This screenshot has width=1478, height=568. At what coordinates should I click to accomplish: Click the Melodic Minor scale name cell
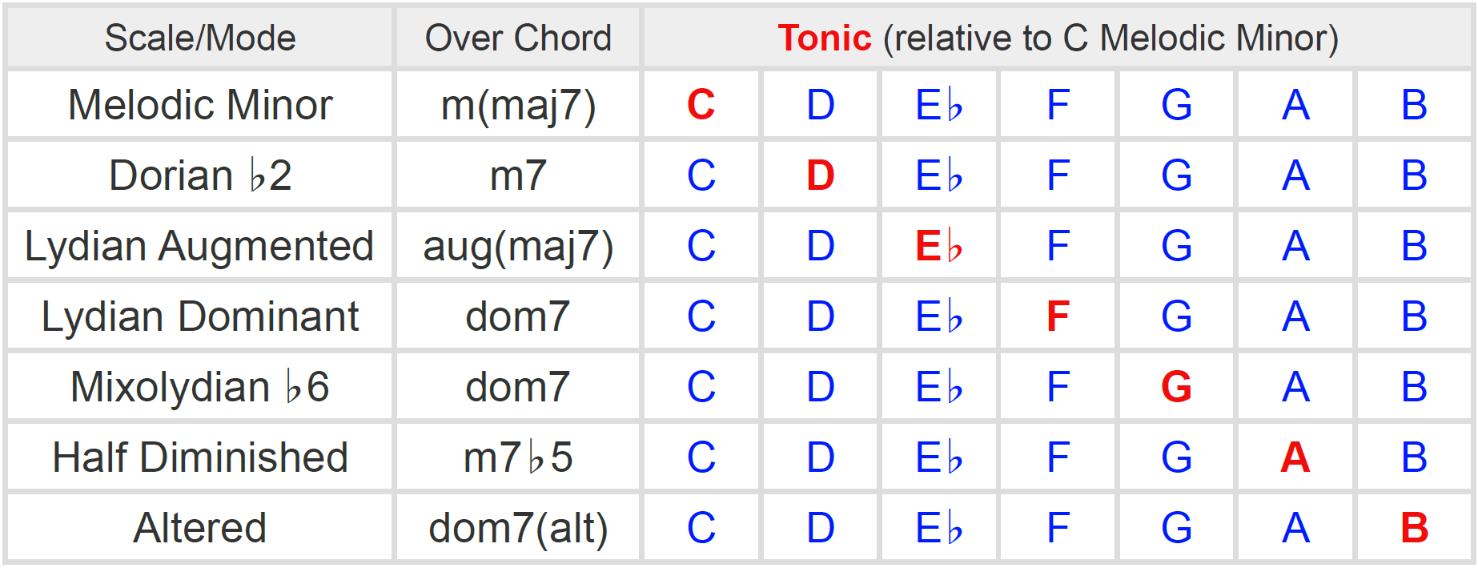pos(200,105)
